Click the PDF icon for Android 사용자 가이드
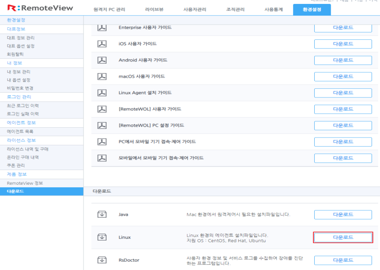Screen dimensions: 380x270 (x=102, y=60)
